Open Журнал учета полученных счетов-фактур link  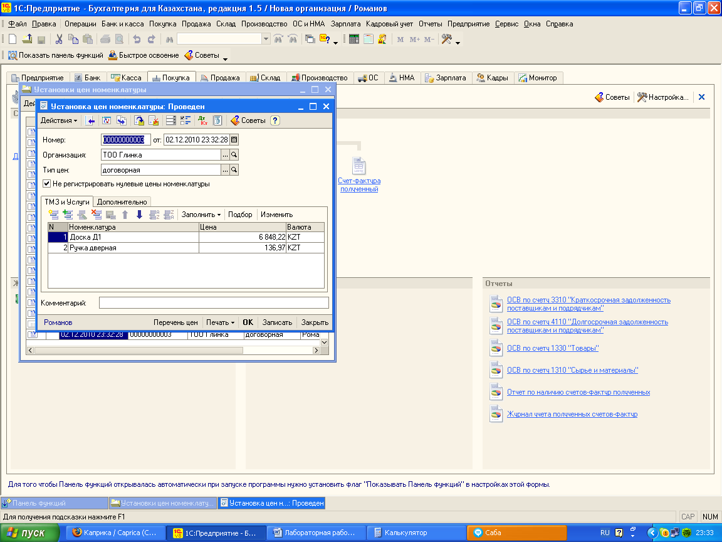click(x=572, y=414)
